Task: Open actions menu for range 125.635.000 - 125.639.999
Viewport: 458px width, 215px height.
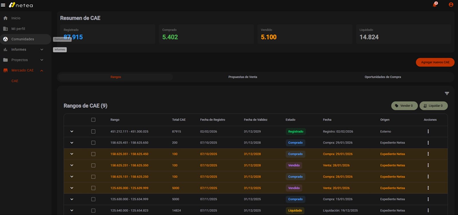Action: [428, 188]
